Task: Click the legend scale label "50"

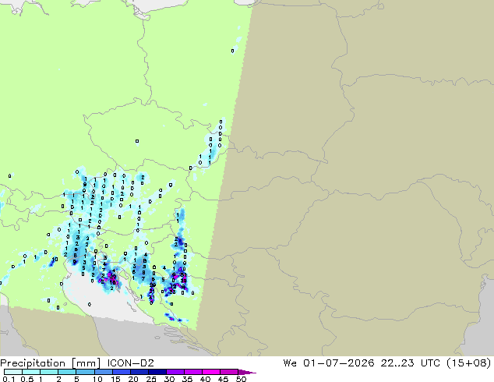Action: coord(241,379)
